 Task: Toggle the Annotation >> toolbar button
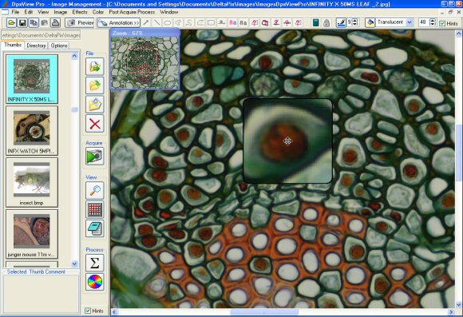(119, 22)
